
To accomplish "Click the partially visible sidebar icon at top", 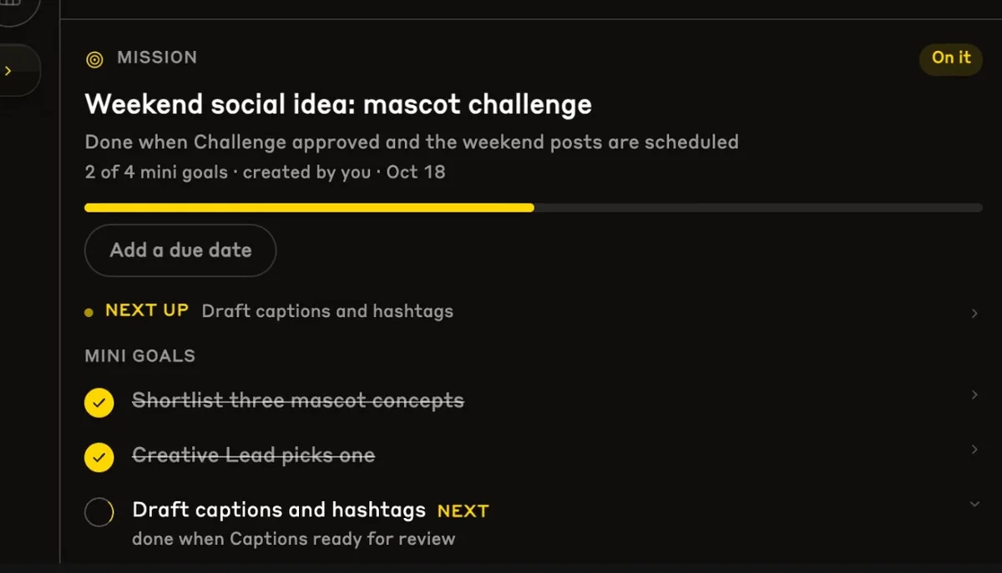I will [13, 7].
